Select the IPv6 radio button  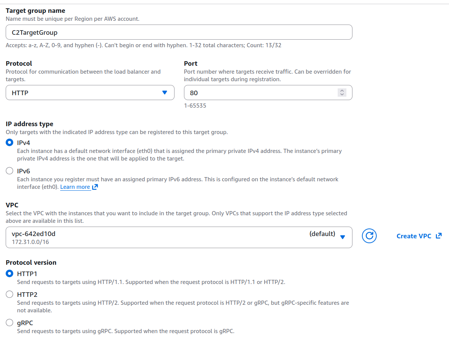pyautogui.click(x=9, y=171)
